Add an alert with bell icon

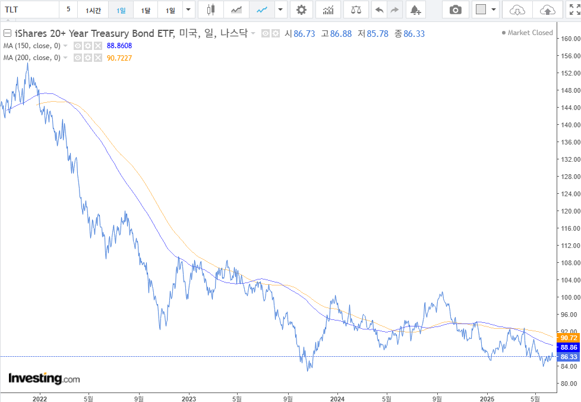(x=416, y=10)
